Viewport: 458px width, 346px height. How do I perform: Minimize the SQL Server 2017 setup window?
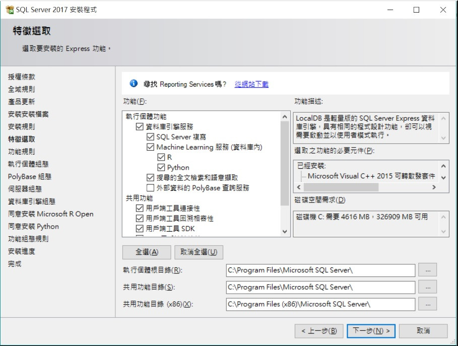point(390,10)
